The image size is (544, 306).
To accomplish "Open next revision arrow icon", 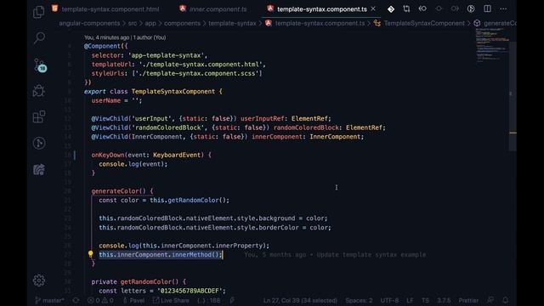I will (x=455, y=8).
